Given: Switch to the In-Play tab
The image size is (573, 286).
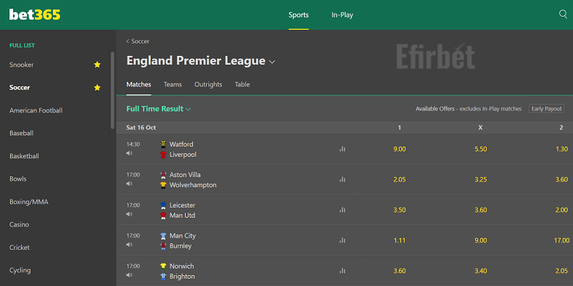Looking at the screenshot, I should coord(342,15).
